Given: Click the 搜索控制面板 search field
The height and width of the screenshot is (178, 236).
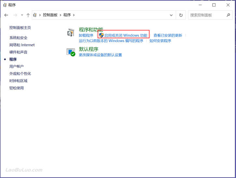Looking at the screenshot, I should [x=207, y=15].
